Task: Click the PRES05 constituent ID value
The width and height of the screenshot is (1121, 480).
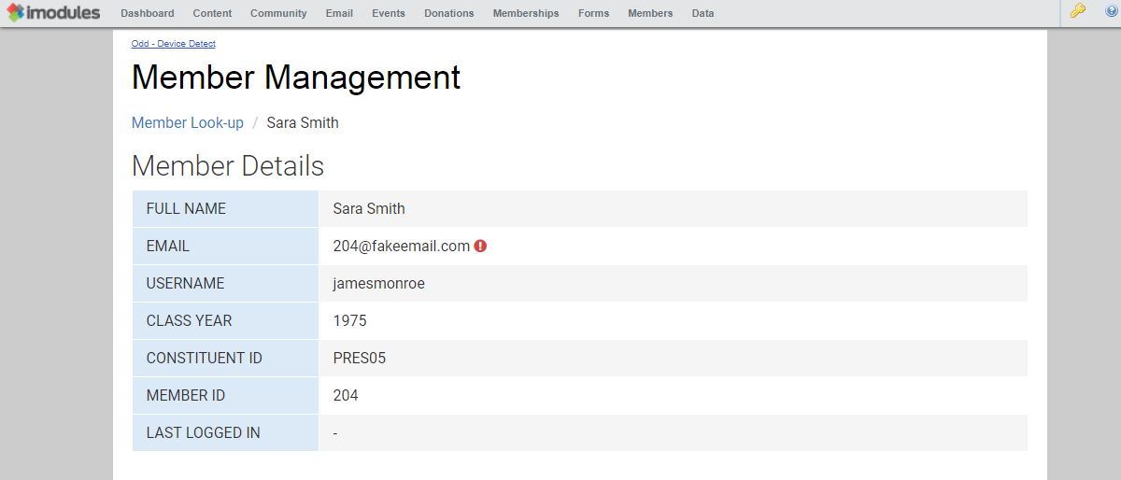Action: pyautogui.click(x=359, y=359)
